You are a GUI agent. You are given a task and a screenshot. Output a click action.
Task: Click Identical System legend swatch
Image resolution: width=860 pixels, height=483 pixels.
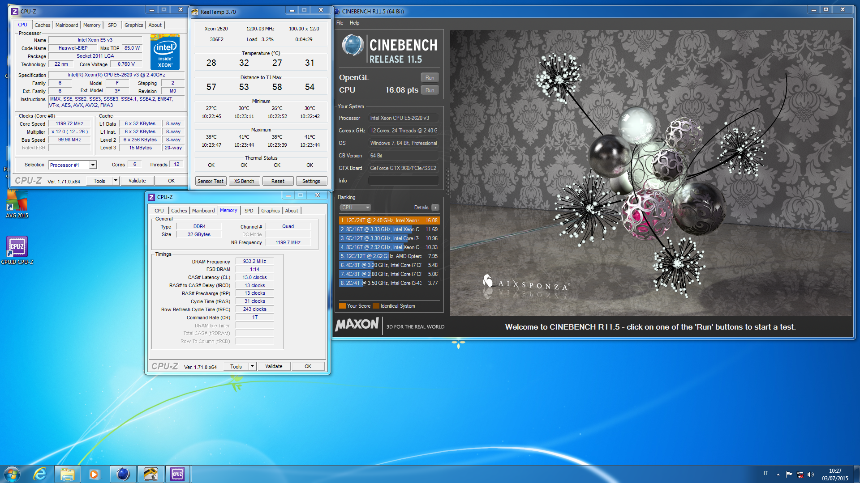coord(376,306)
